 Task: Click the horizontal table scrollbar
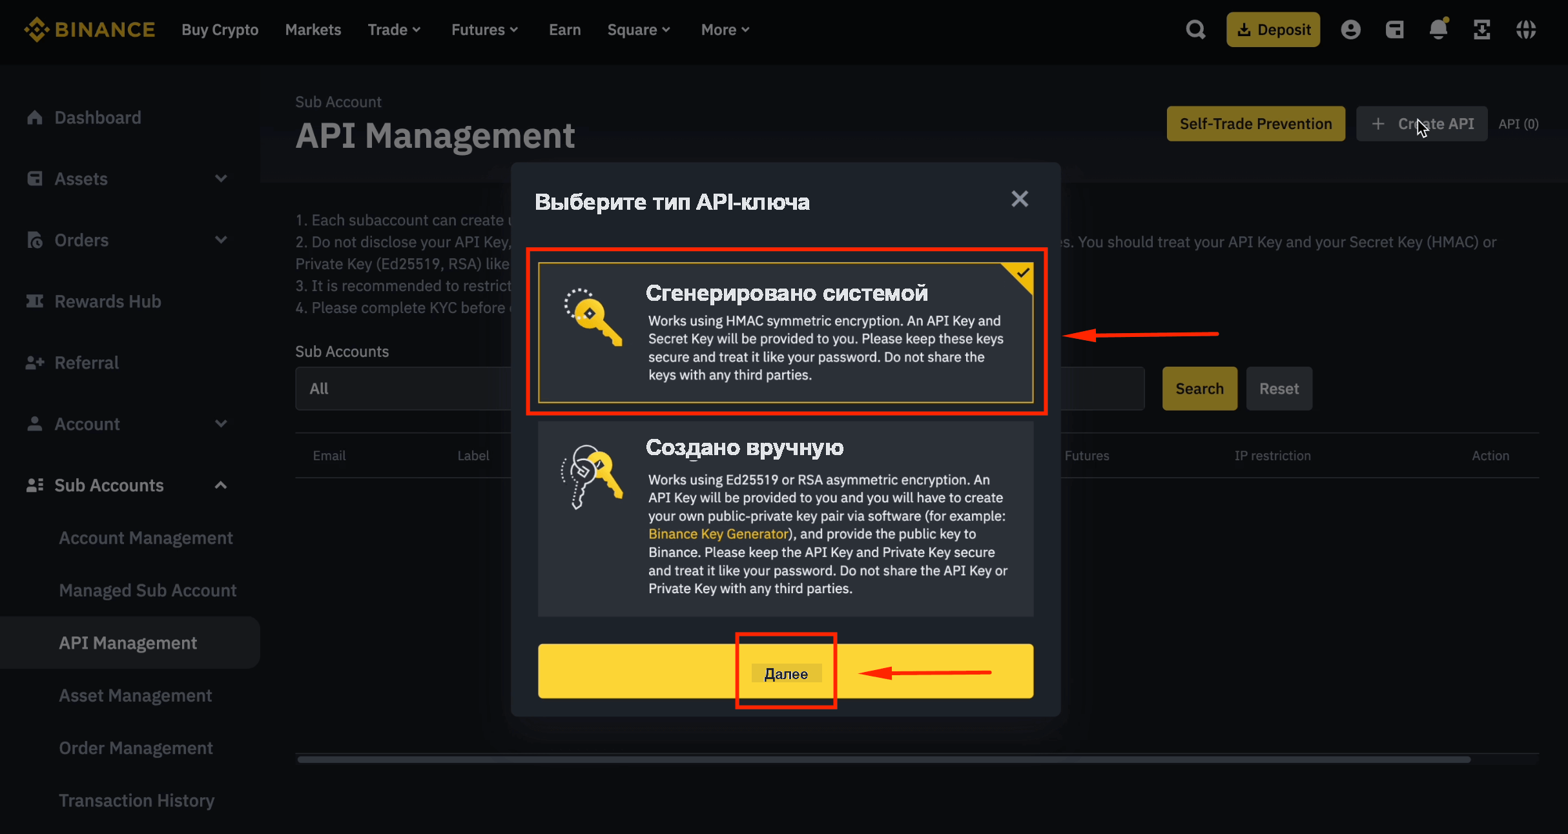tap(883, 759)
